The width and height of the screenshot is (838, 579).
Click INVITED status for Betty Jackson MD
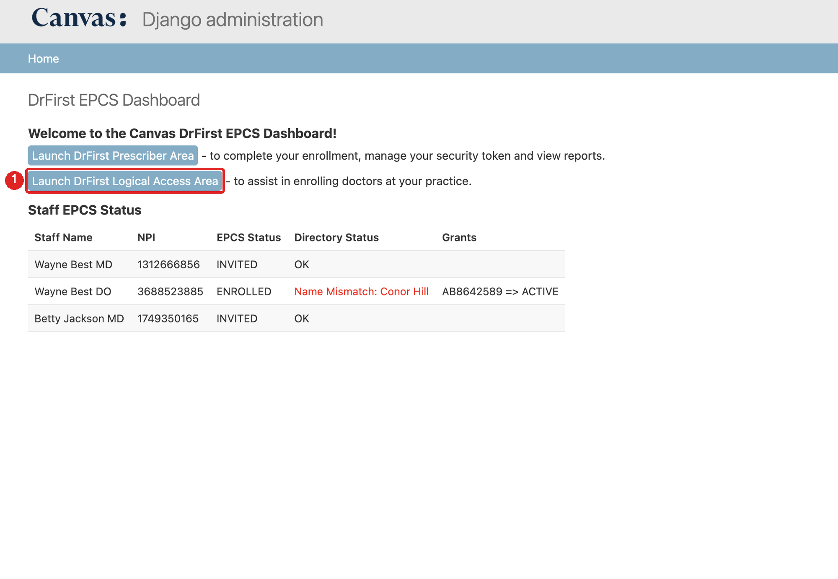pyautogui.click(x=237, y=319)
